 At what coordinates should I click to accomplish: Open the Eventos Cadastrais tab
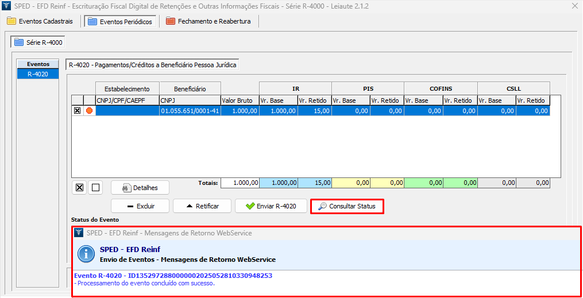point(40,21)
